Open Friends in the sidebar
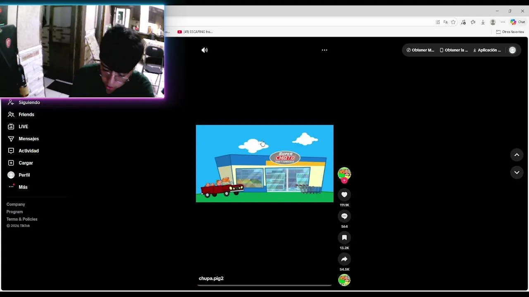Screen dimensions: 529x297 (x=21, y=114)
